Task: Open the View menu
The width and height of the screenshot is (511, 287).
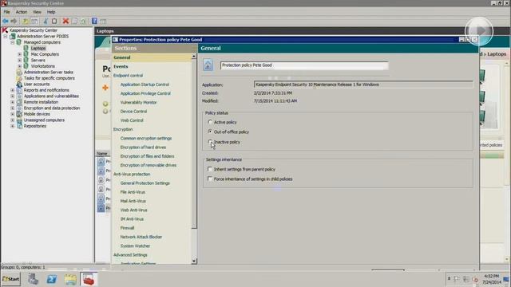Action: 37,12
